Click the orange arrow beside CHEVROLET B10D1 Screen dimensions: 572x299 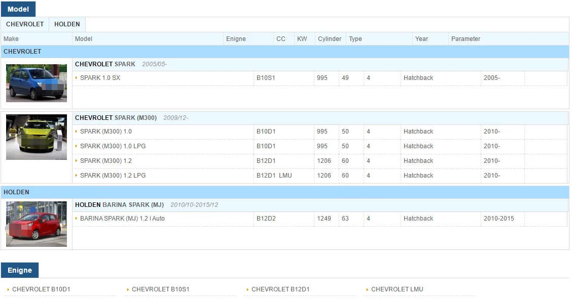tap(8, 289)
